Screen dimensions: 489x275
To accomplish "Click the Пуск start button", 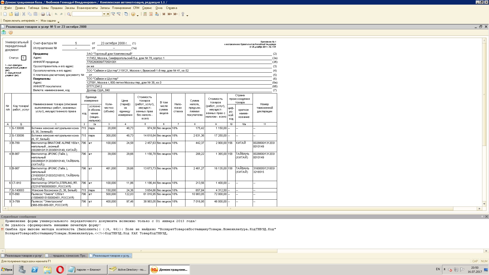I will click(x=7, y=269).
